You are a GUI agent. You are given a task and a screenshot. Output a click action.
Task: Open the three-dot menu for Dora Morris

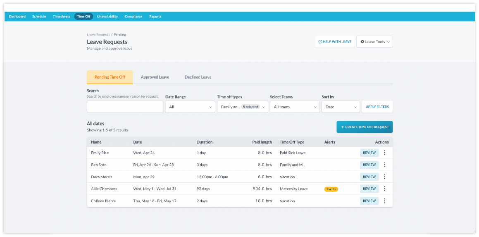(x=384, y=177)
